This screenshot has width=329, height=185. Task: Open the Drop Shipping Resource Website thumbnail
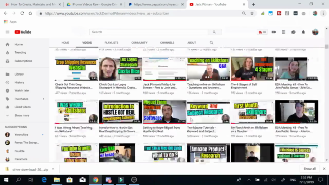77,68
